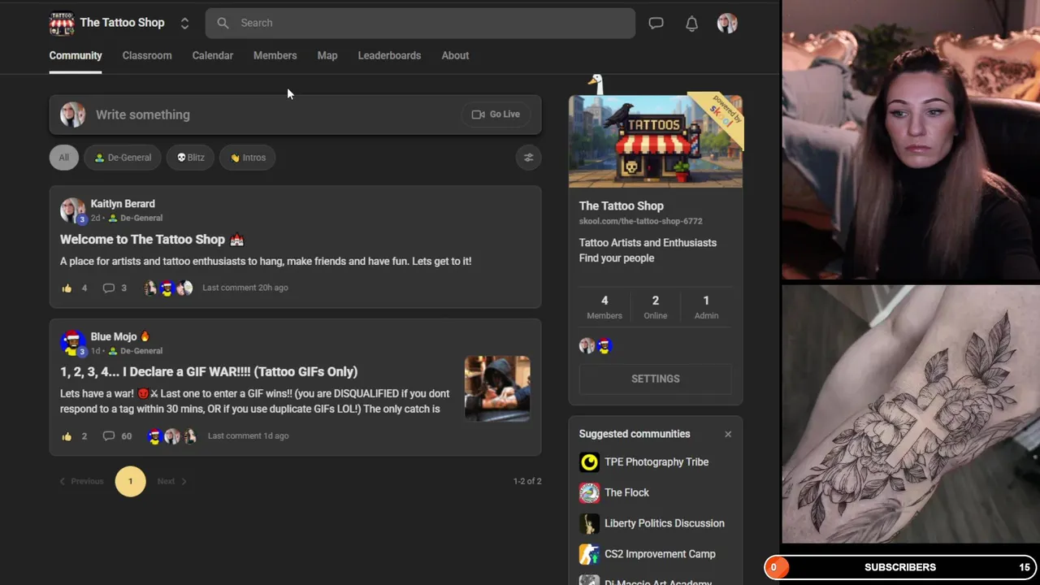
Task: Open Blue Mojo's avatar on GIF war post
Action: point(72,343)
